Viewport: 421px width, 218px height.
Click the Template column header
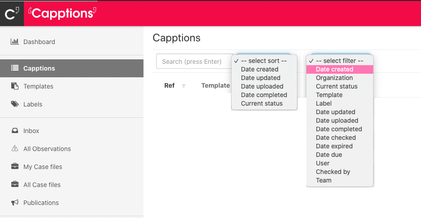point(216,85)
